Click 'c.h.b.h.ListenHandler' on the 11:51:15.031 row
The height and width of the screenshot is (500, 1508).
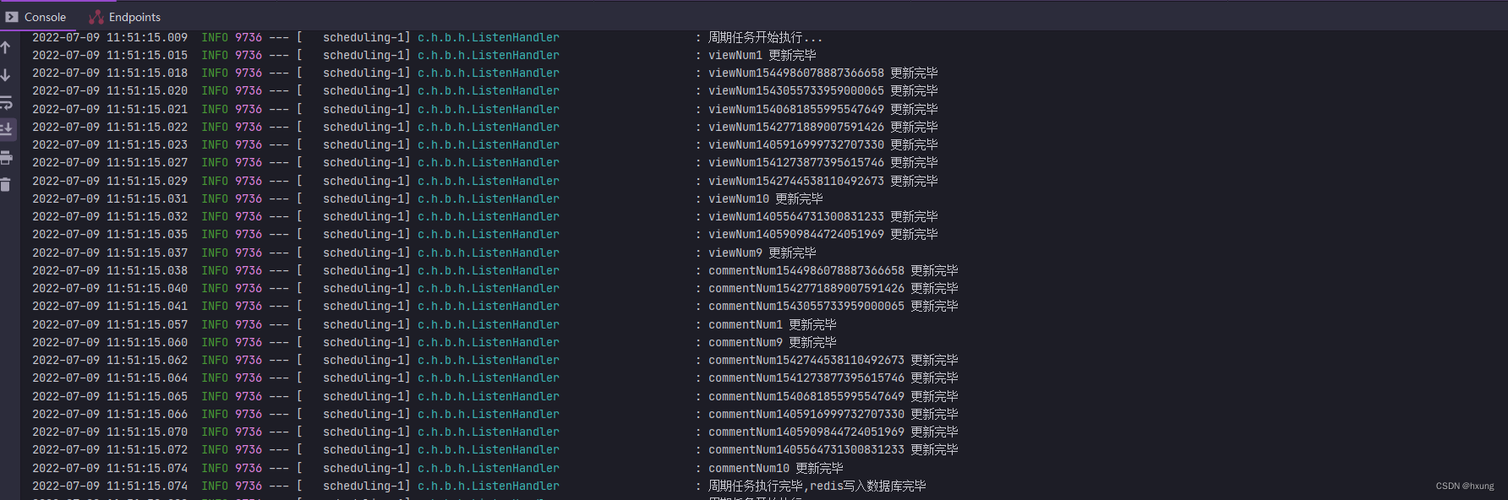point(489,198)
